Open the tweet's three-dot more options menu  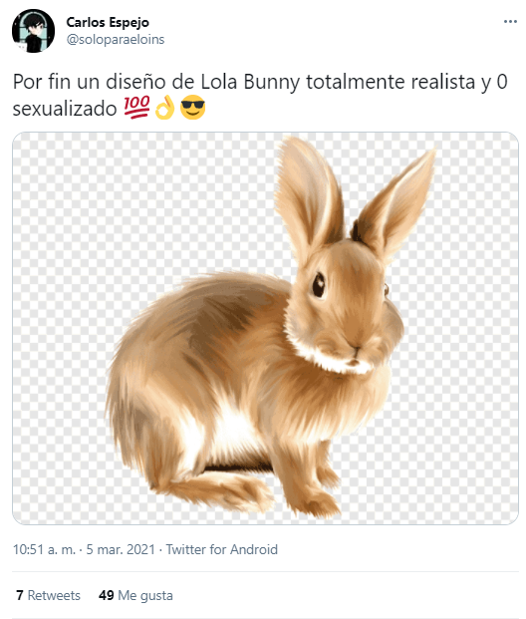[x=510, y=21]
